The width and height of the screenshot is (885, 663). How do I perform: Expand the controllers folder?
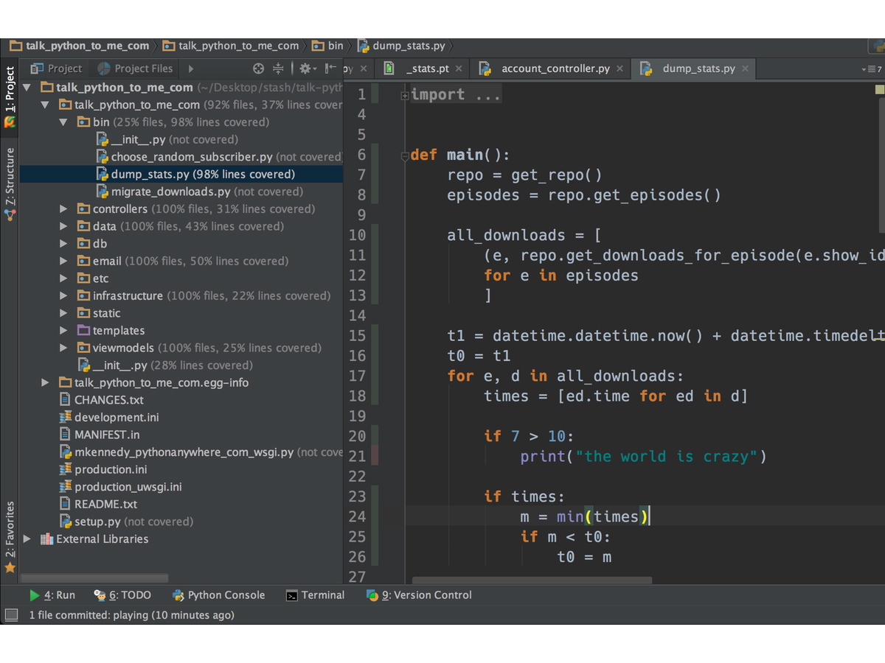pyautogui.click(x=64, y=209)
